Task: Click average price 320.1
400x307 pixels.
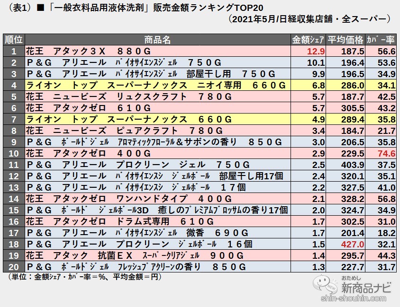Action: 353,176
